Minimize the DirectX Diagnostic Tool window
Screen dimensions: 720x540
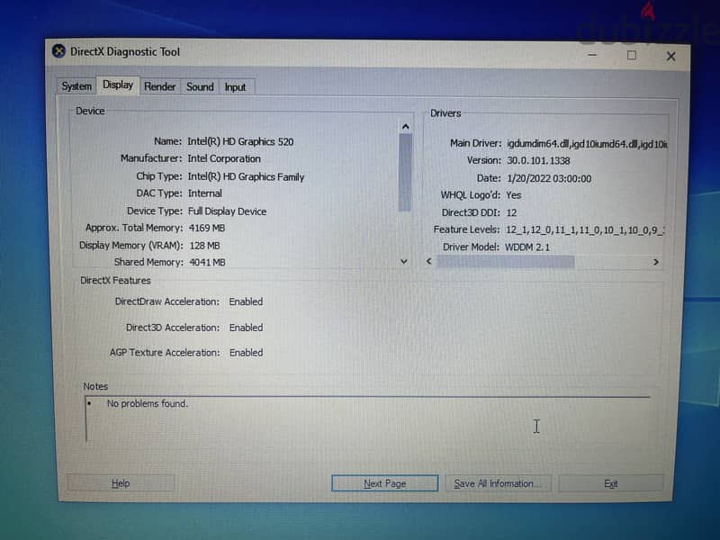click(593, 55)
